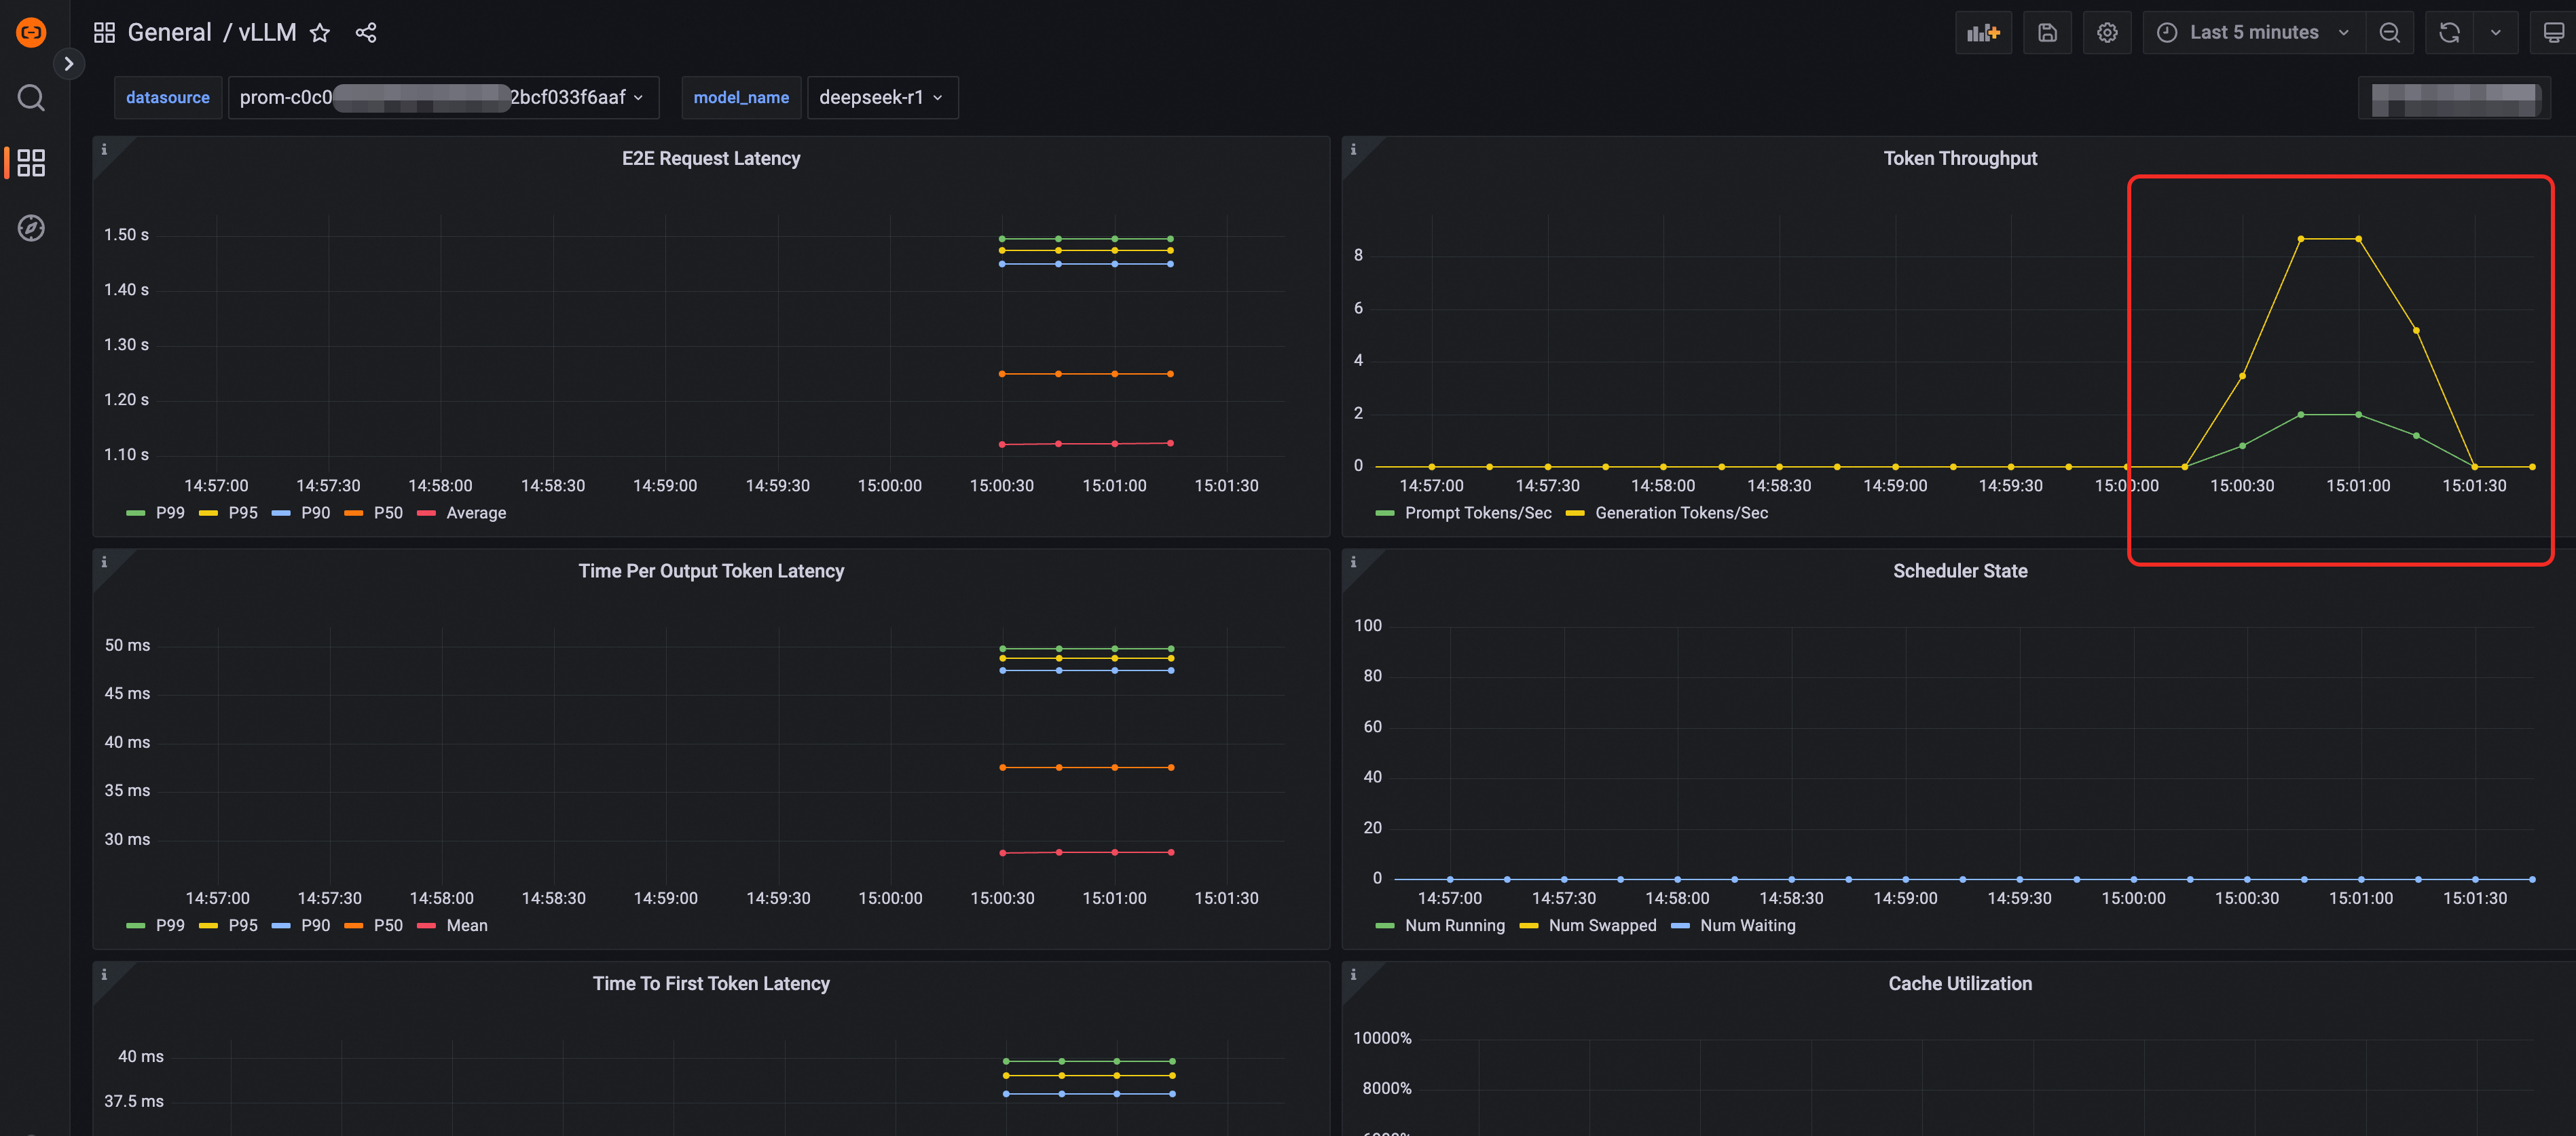Viewport: 2576px width, 1136px height.
Task: Click the save dashboard icon
Action: pyautogui.click(x=2047, y=33)
